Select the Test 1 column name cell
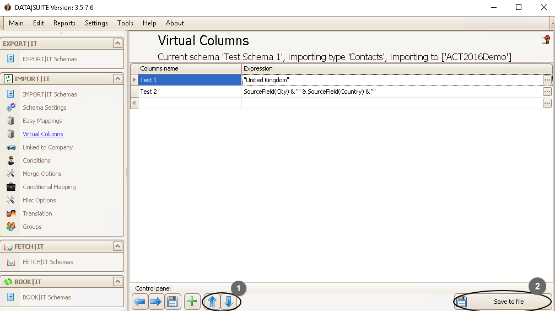 (x=190, y=80)
